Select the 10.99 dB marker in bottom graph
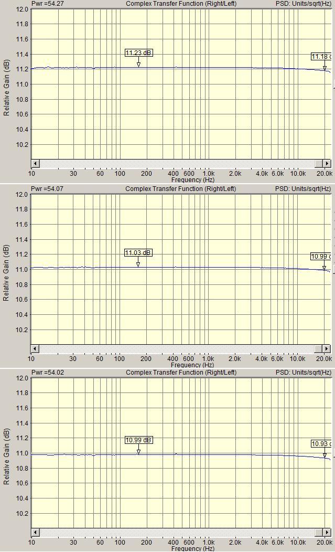 [138, 440]
